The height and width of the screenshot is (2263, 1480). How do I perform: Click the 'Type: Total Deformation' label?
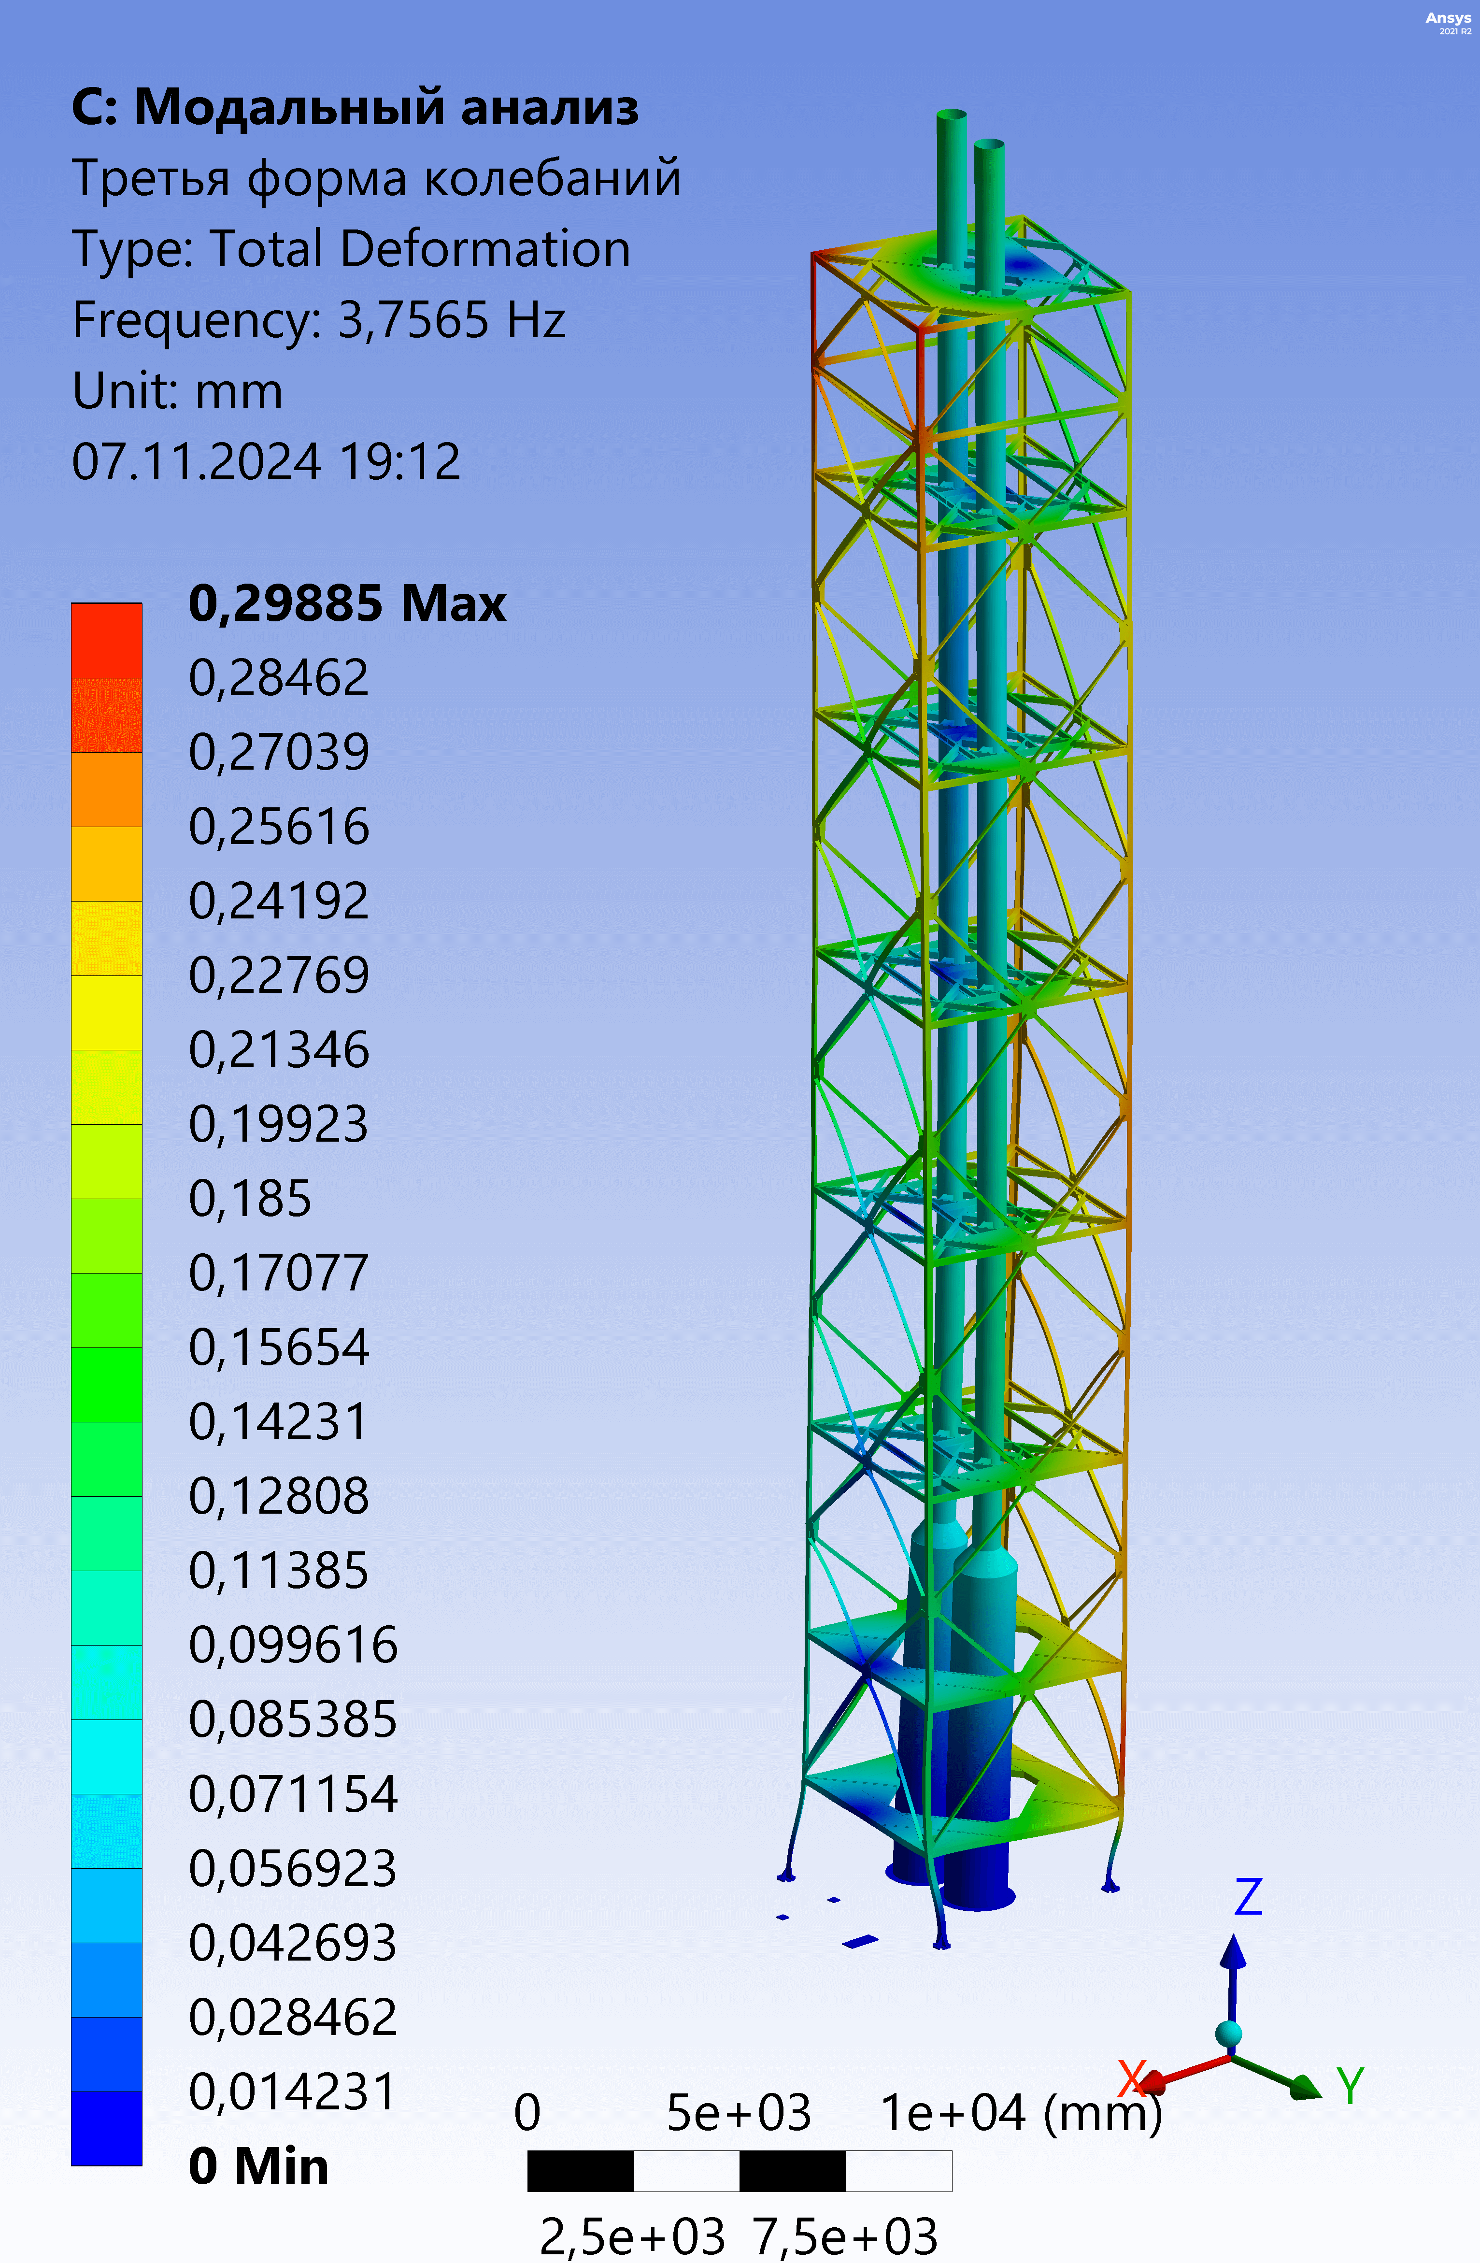tap(351, 249)
